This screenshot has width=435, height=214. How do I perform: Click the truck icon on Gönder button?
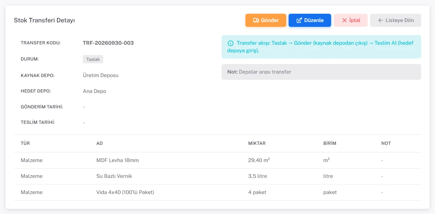[x=256, y=20]
